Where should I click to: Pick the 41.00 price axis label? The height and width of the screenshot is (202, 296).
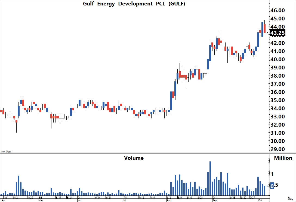coord(277,51)
